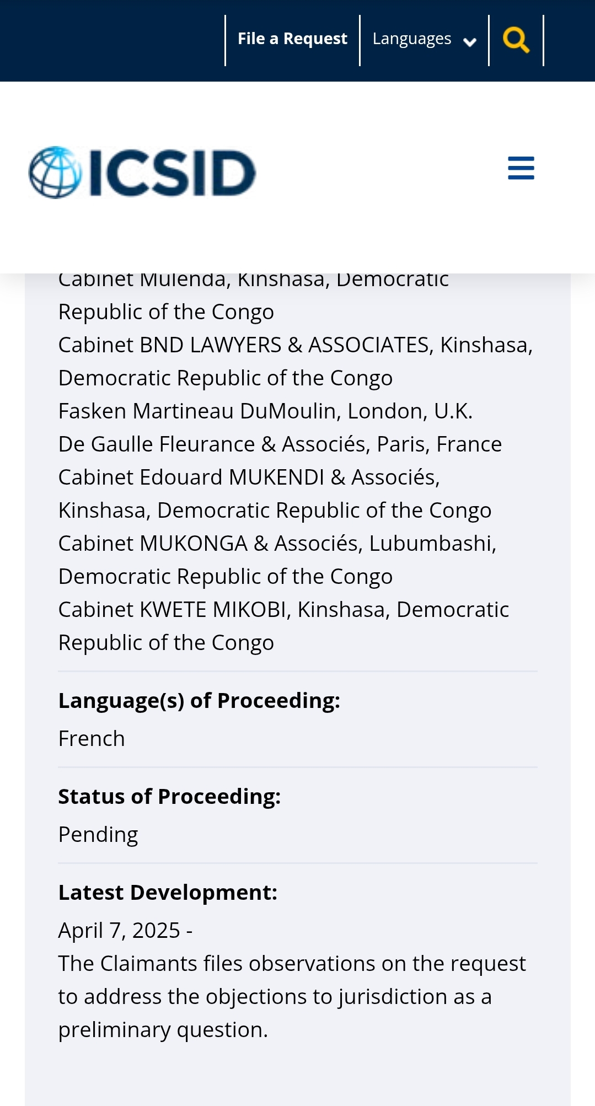This screenshot has height=1106, width=595.
Task: Click the Language(s) of Proceeding heading
Action: 199,701
